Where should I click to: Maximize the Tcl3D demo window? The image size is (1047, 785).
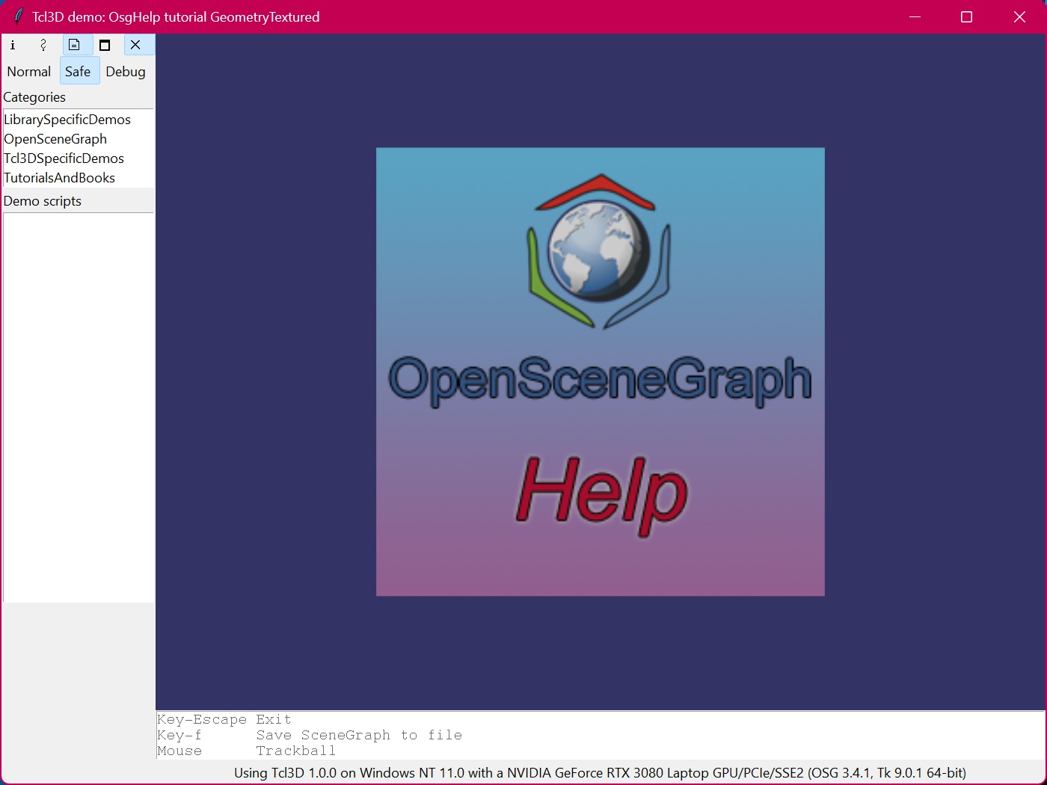click(966, 16)
